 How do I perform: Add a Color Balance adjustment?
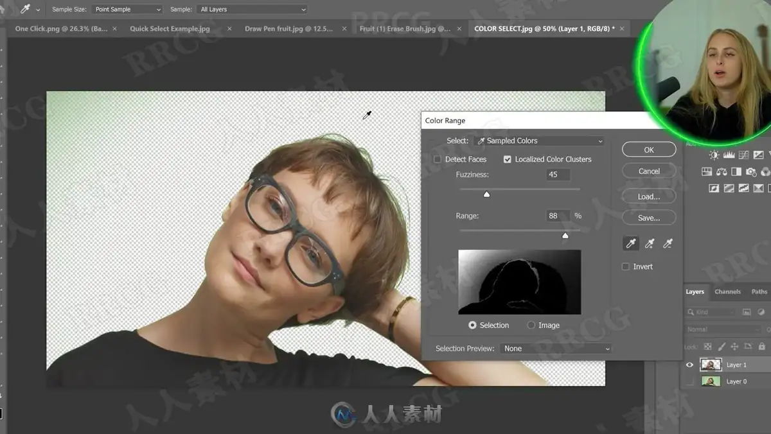pos(722,171)
